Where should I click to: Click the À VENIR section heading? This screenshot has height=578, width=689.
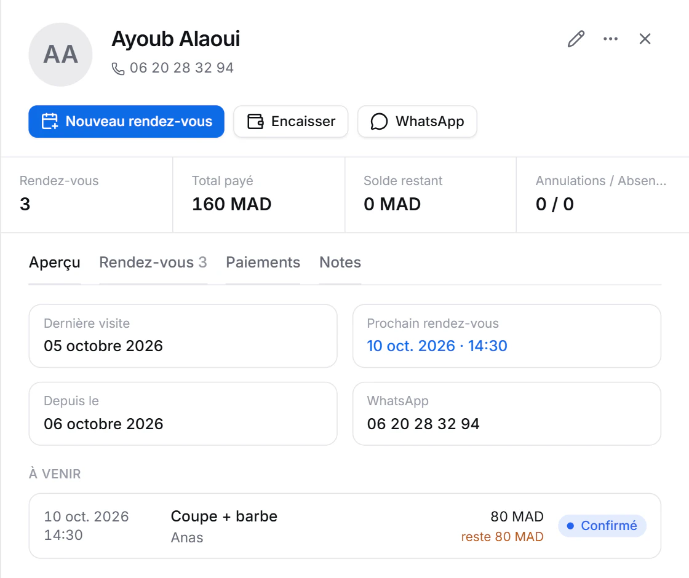55,474
